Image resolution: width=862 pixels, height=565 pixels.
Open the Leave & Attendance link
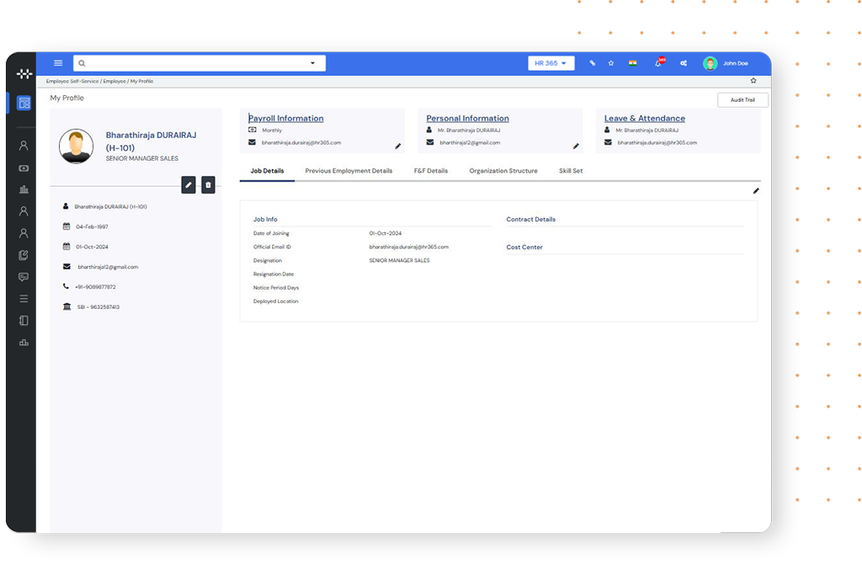coord(643,118)
